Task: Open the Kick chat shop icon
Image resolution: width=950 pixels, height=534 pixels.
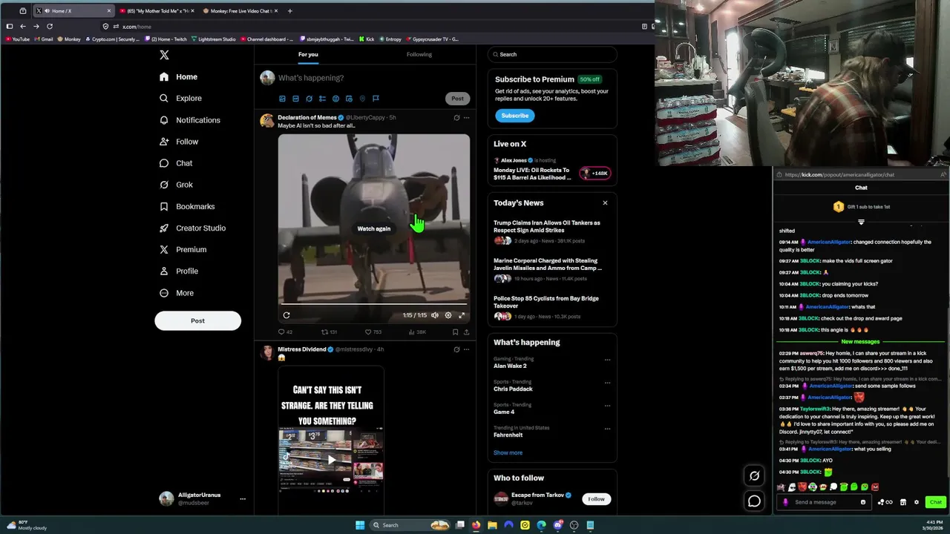Action: tap(902, 502)
